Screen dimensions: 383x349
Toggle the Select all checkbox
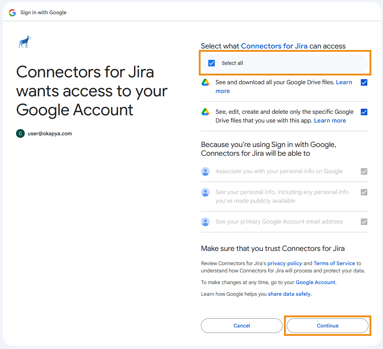[x=212, y=63]
